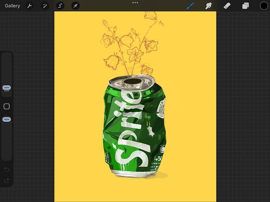Adjust the brush size slider handle

click(6, 88)
